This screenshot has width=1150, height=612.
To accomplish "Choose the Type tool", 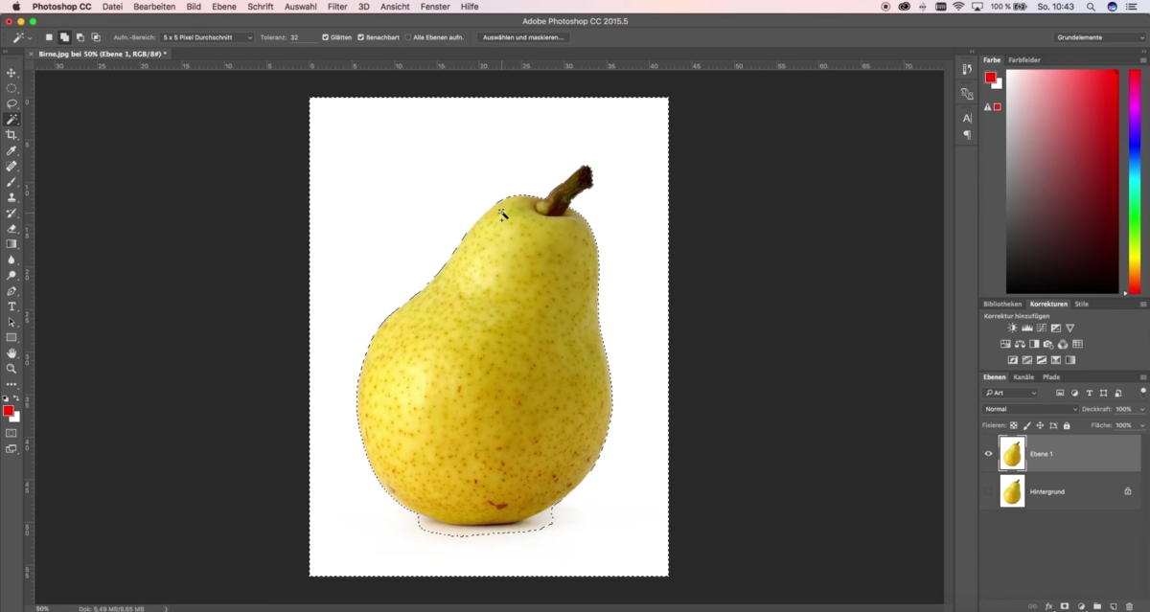I will (x=12, y=306).
